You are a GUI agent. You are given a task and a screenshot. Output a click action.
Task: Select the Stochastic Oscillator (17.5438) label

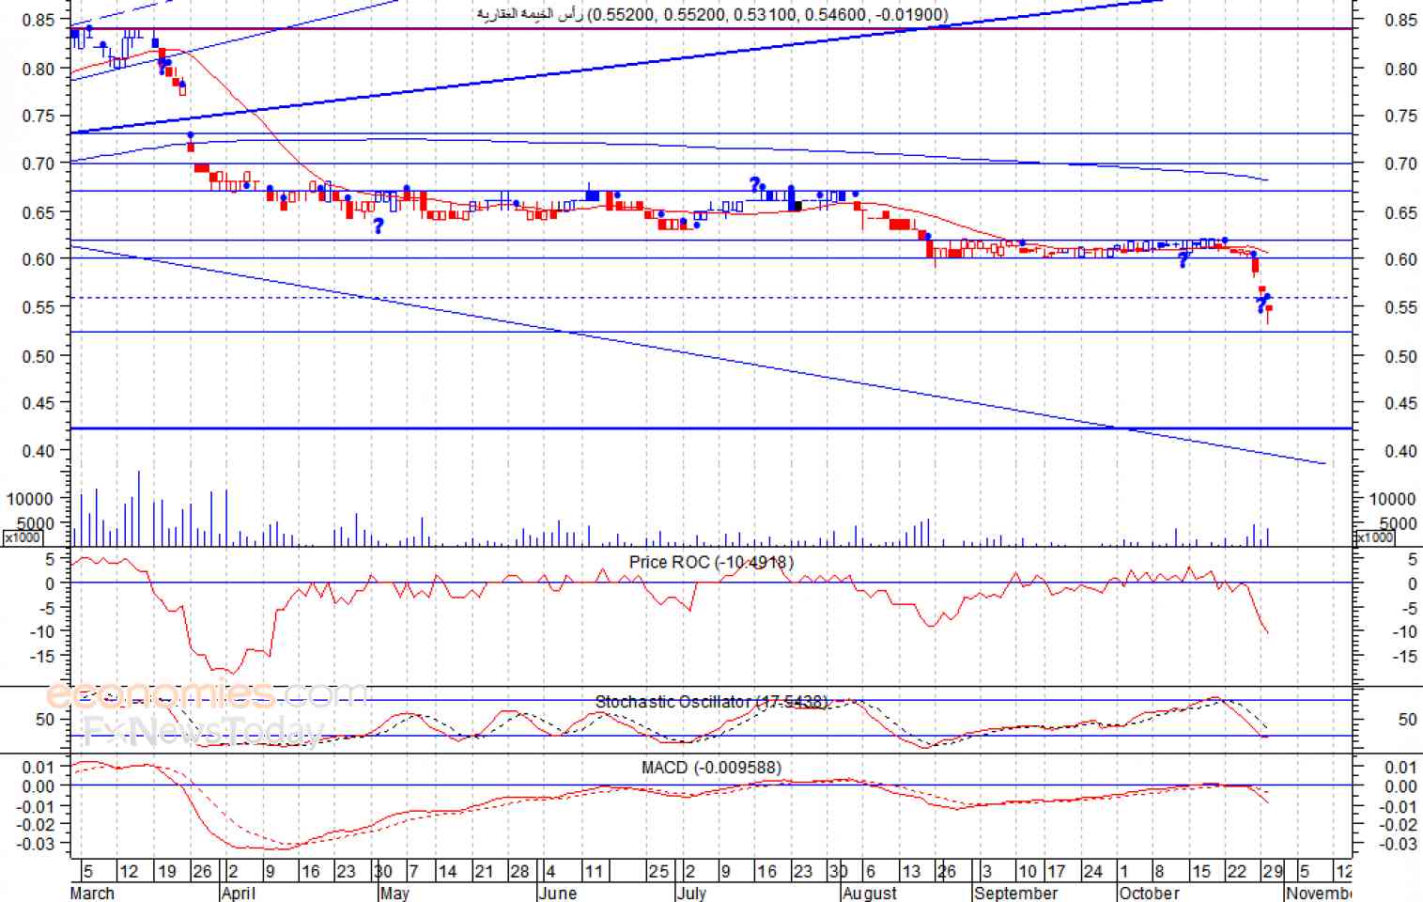point(712,701)
